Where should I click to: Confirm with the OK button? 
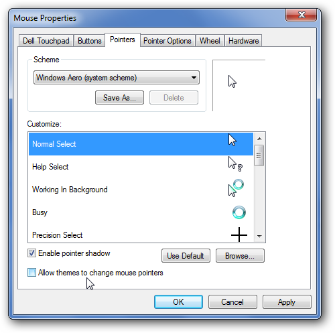(178, 302)
